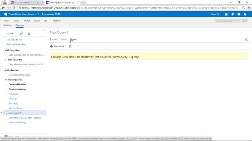Click the New Query 1 title

pyautogui.click(x=59, y=33)
